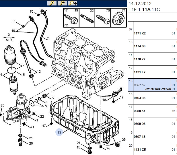Select callout 5 next to the plug
Screen dimensions: 177x155
(52, 98)
